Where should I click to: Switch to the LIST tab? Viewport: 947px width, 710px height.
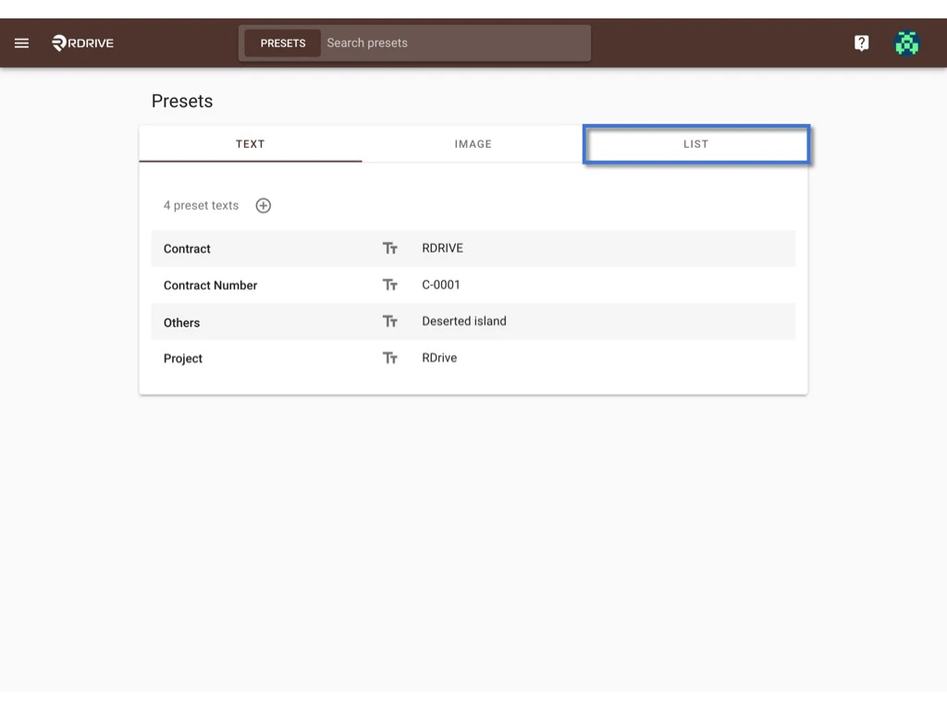click(695, 144)
